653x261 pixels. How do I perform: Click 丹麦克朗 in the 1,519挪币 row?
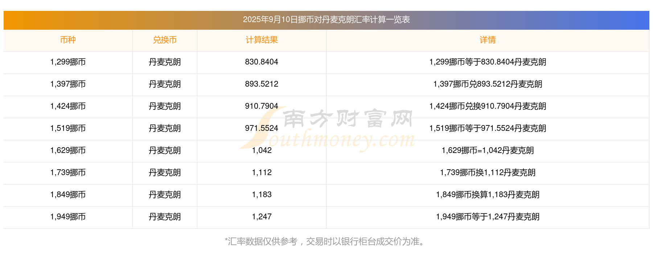pos(165,128)
